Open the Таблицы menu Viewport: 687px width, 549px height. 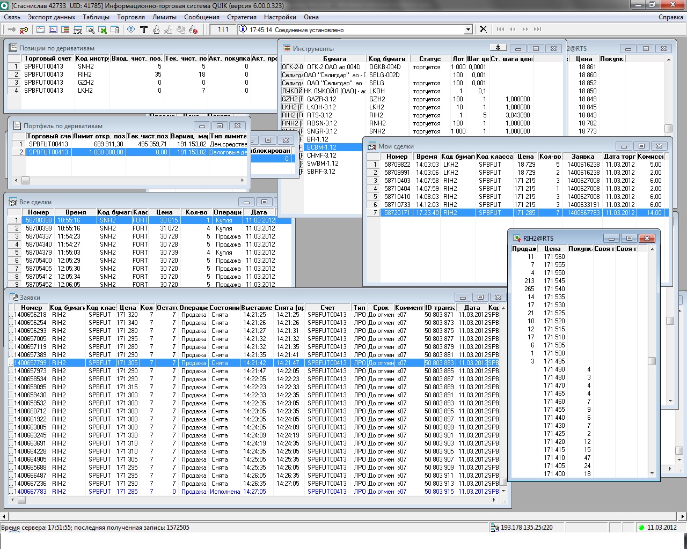96,17
